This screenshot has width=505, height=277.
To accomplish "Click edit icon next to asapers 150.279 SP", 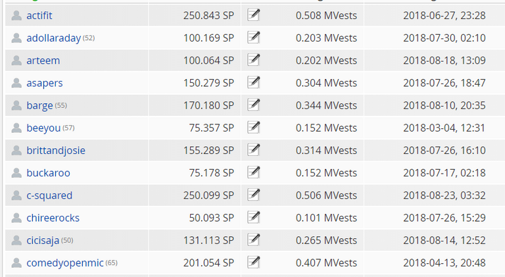I will [x=253, y=83].
